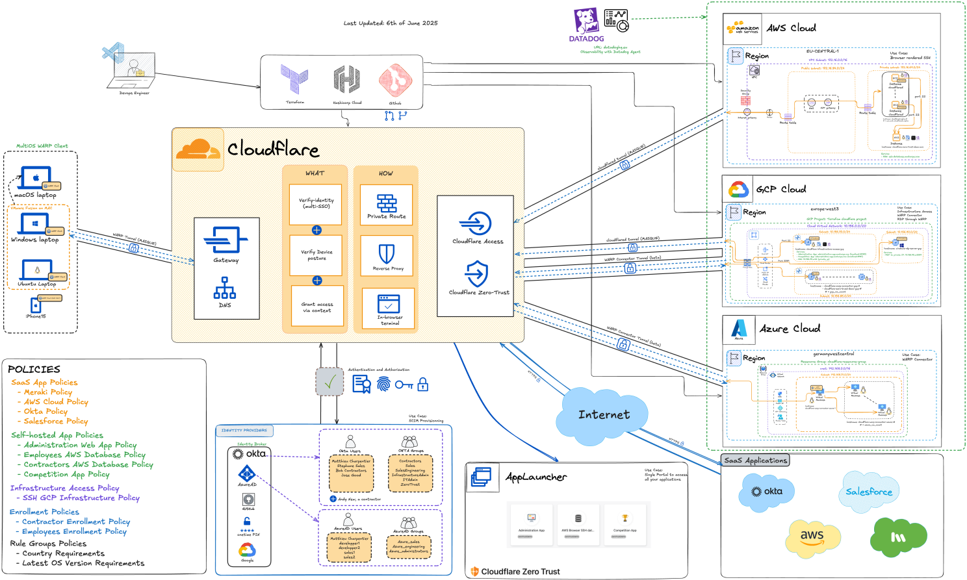Image resolution: width=967 pixels, height=580 pixels.
Task: Click the fingerprint authentication icon
Action: [x=384, y=385]
